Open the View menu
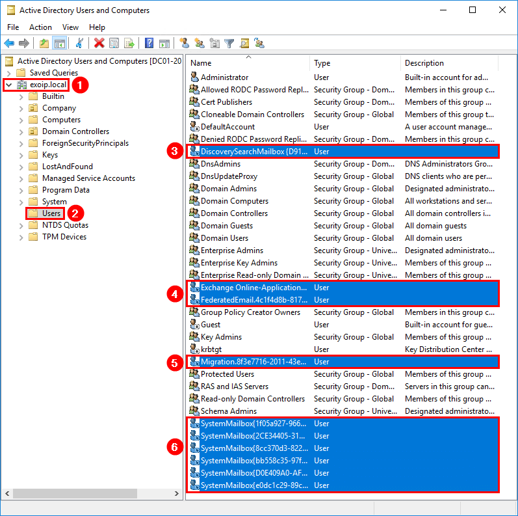This screenshot has height=516, width=518. coord(70,27)
